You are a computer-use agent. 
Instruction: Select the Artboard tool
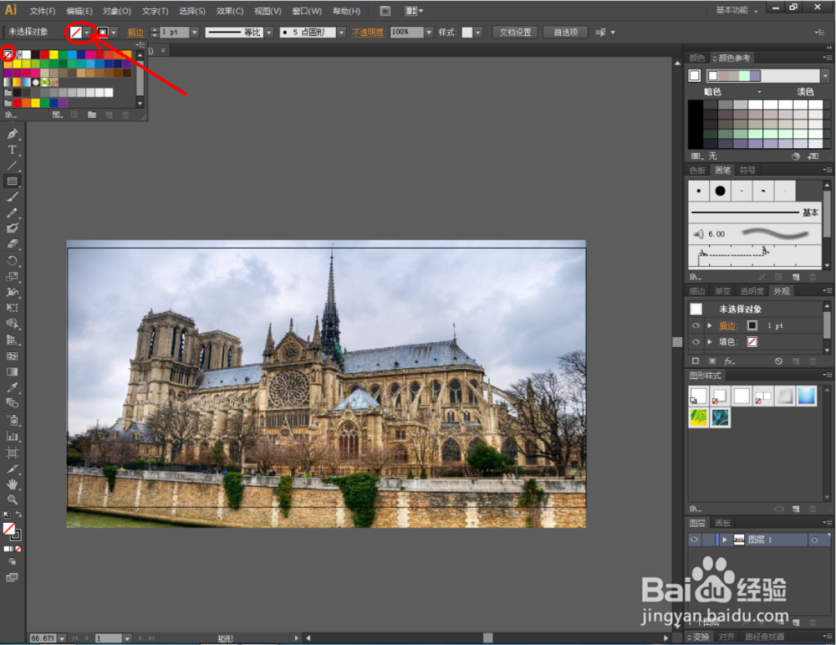coord(12,453)
